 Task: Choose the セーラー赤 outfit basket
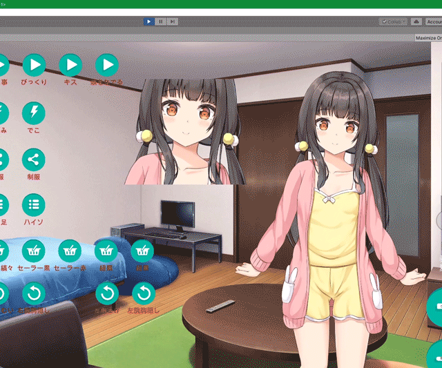70,251
